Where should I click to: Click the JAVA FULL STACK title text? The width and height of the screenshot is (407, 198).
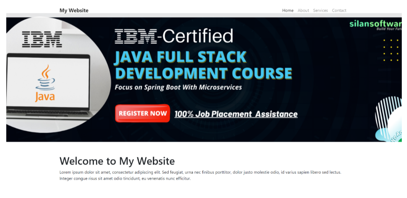[180, 57]
